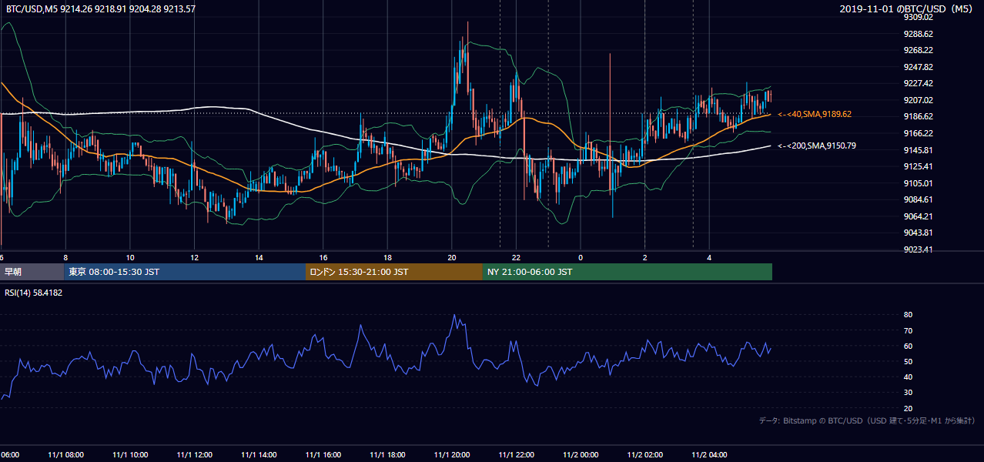Click the 9186.62 price axis label
The width and height of the screenshot is (984, 462).
click(919, 117)
